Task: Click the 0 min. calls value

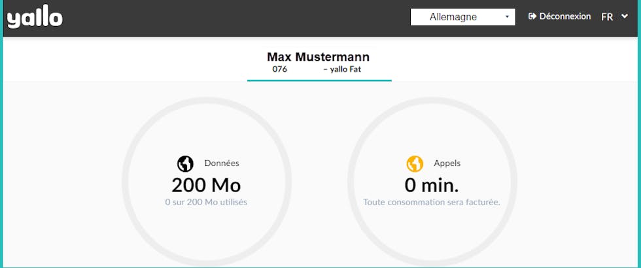Action: point(432,184)
